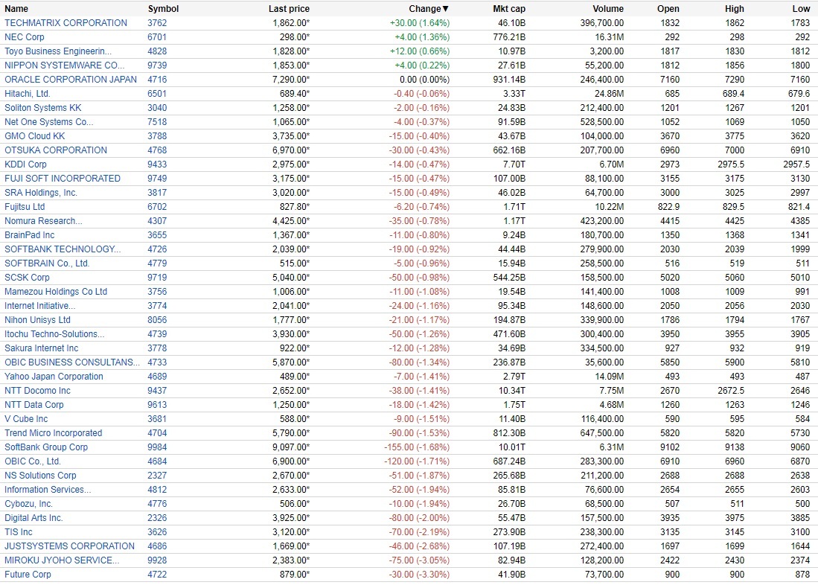The width and height of the screenshot is (818, 585).
Task: Click symbol 9984 link
Action: [157, 447]
